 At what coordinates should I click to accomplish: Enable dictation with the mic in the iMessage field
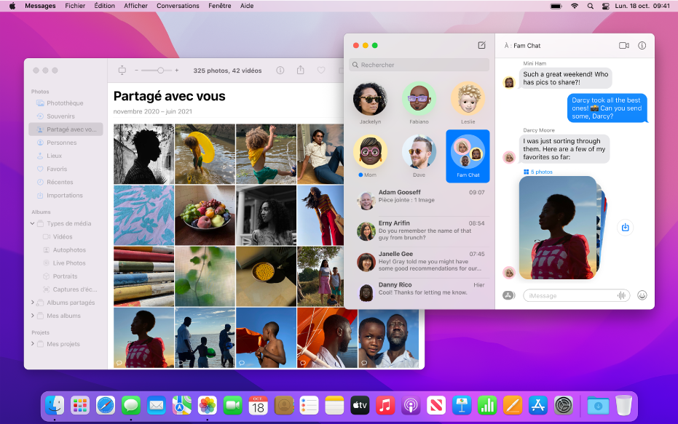(x=621, y=295)
